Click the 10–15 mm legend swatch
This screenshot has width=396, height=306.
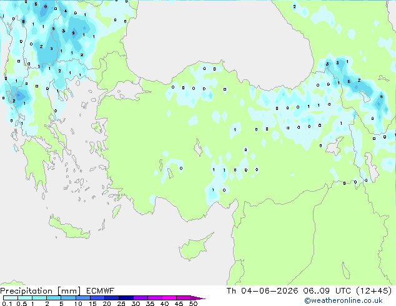coord(82,298)
